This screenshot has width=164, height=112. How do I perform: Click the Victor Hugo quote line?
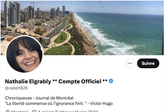(x=59, y=104)
